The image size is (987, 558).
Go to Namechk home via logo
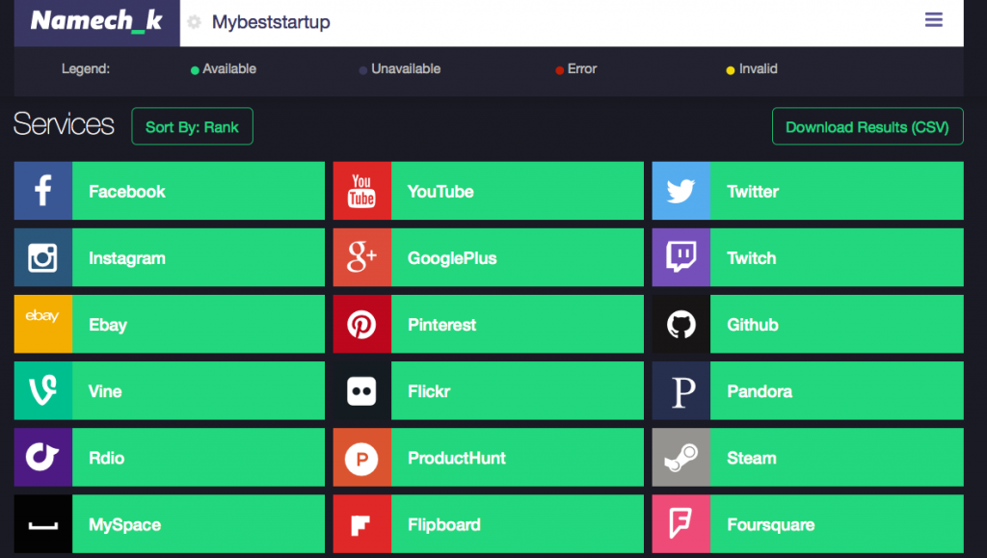[97, 21]
